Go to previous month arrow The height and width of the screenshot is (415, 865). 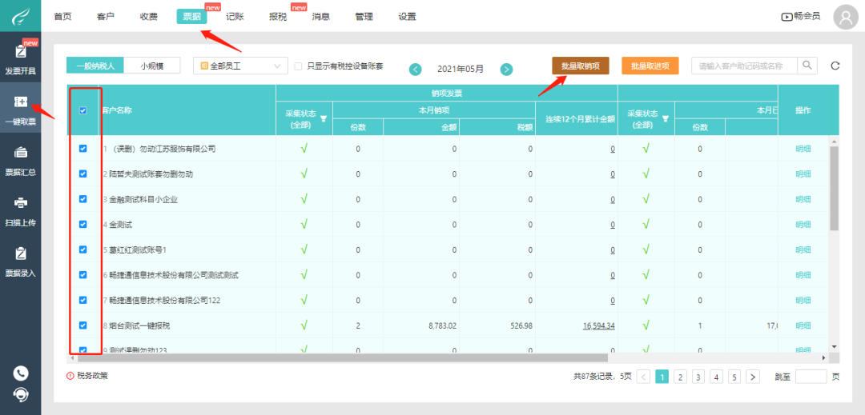[x=416, y=70]
